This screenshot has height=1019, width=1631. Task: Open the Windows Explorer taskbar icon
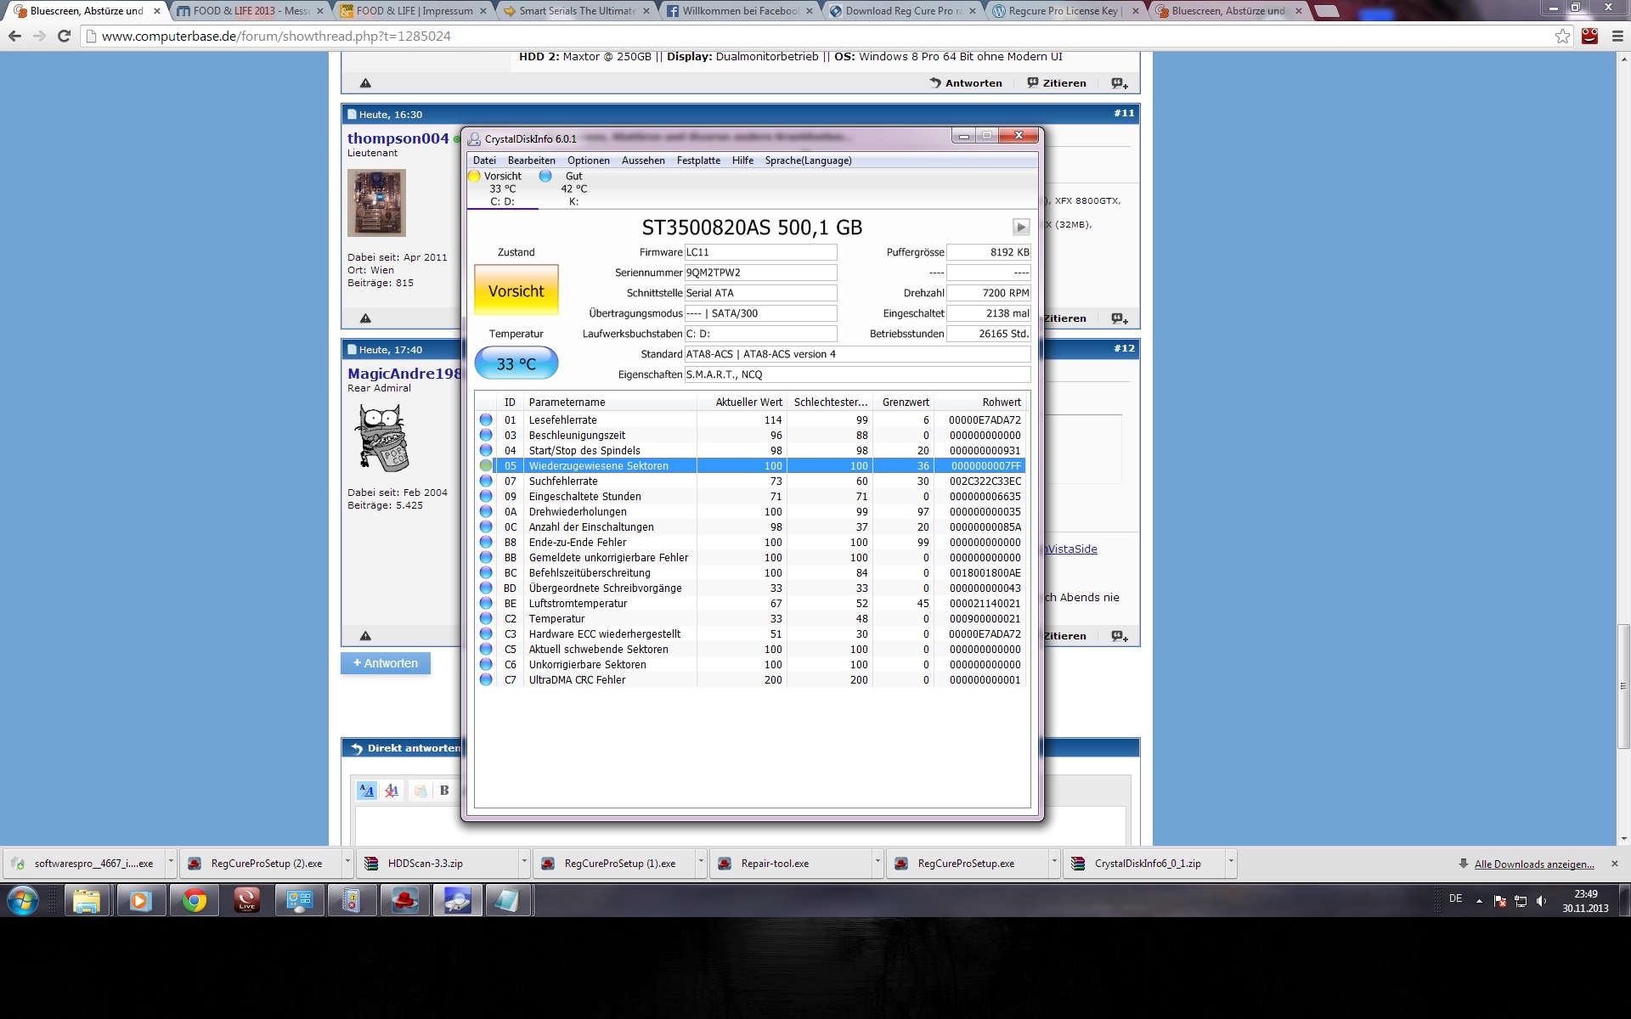(86, 900)
